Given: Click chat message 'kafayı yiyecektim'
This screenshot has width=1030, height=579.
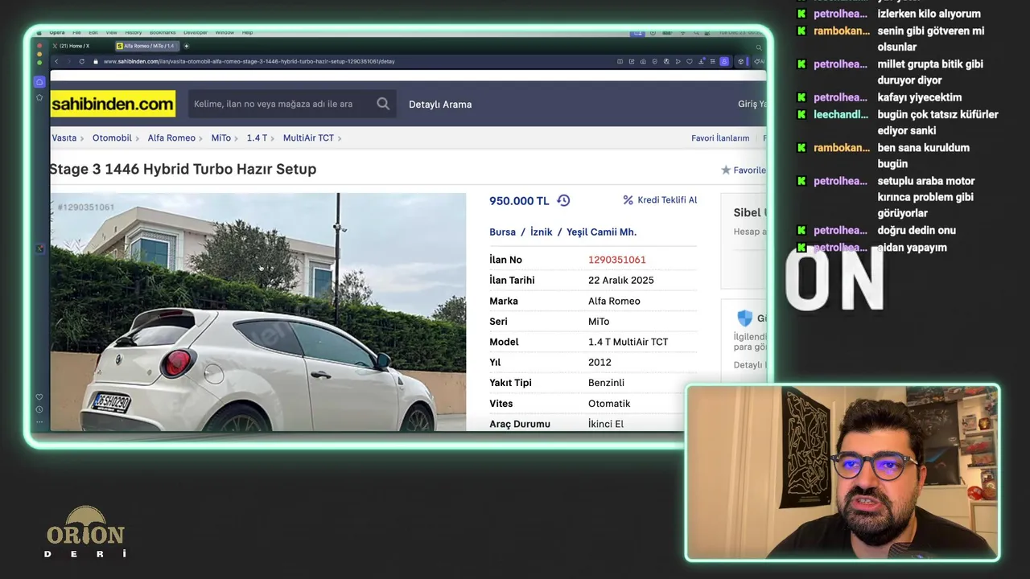Looking at the screenshot, I should 920,97.
